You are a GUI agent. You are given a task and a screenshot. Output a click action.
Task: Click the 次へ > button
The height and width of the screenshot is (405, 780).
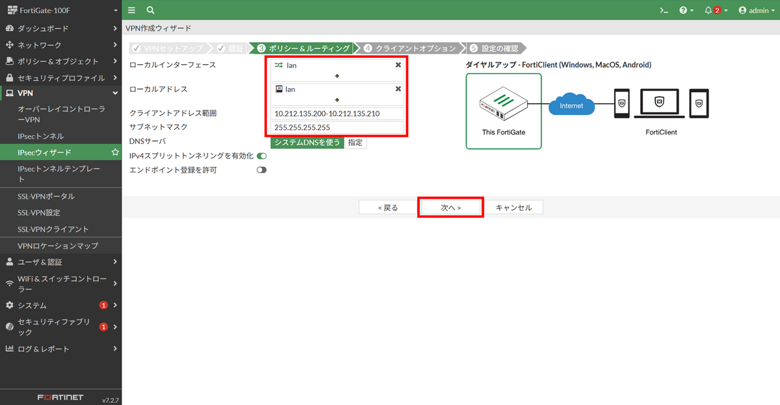(450, 208)
